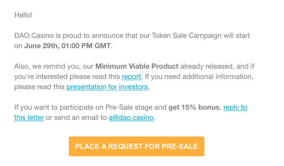Screen dimensions: 284x166
Task: Click the 'this letter' link text
Action: pyautogui.click(x=29, y=118)
